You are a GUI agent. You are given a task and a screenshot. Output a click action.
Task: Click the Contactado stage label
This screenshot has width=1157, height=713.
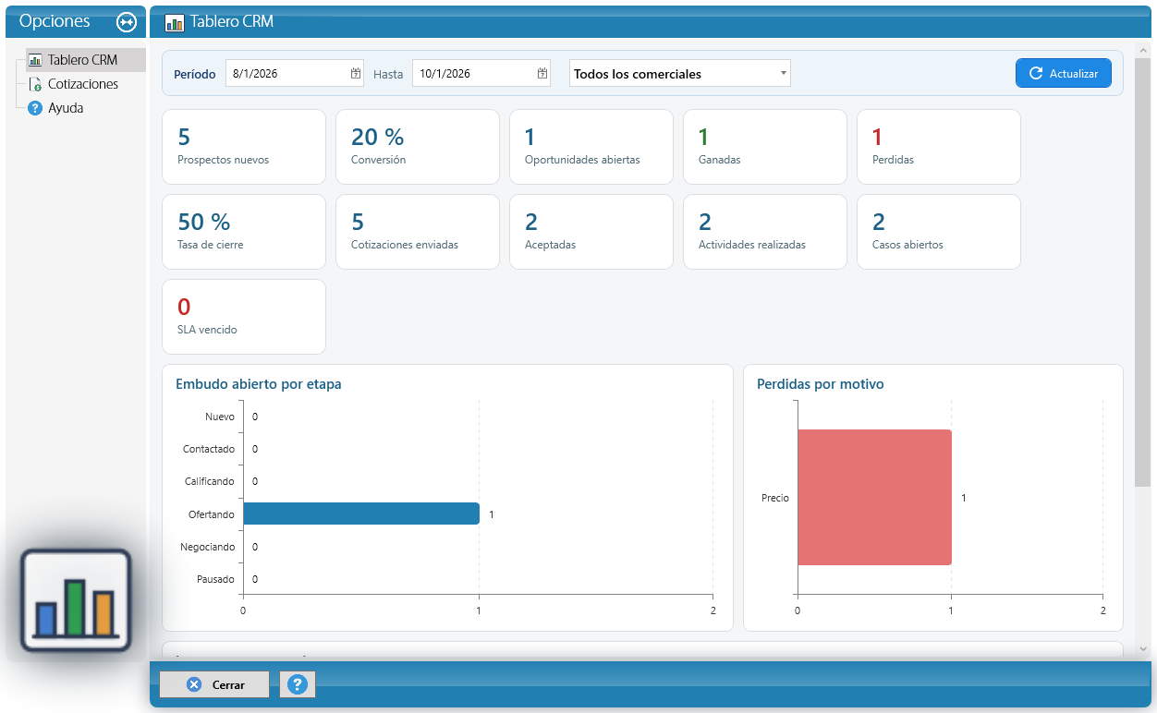pos(209,449)
